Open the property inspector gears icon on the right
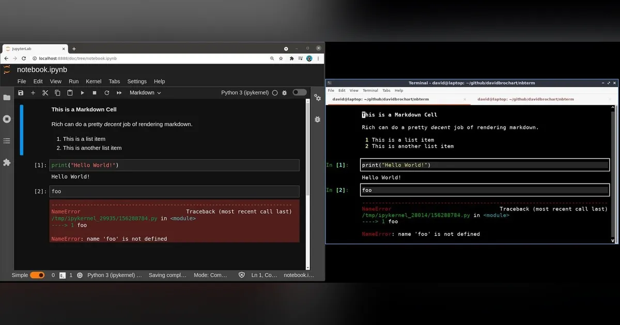 (317, 98)
